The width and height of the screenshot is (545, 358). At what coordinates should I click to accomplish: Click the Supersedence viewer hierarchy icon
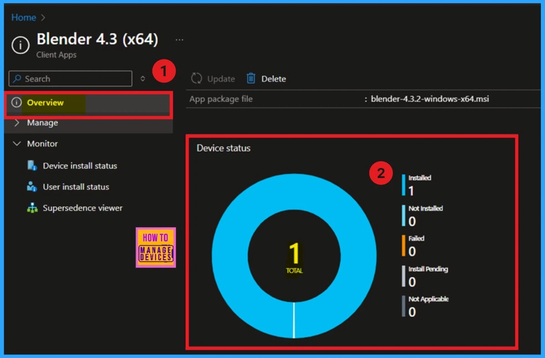(x=32, y=208)
